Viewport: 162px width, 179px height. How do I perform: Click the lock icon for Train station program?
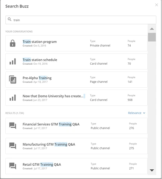(13, 43)
